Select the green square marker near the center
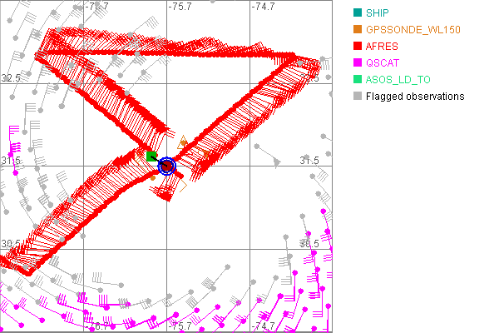 [151, 156]
